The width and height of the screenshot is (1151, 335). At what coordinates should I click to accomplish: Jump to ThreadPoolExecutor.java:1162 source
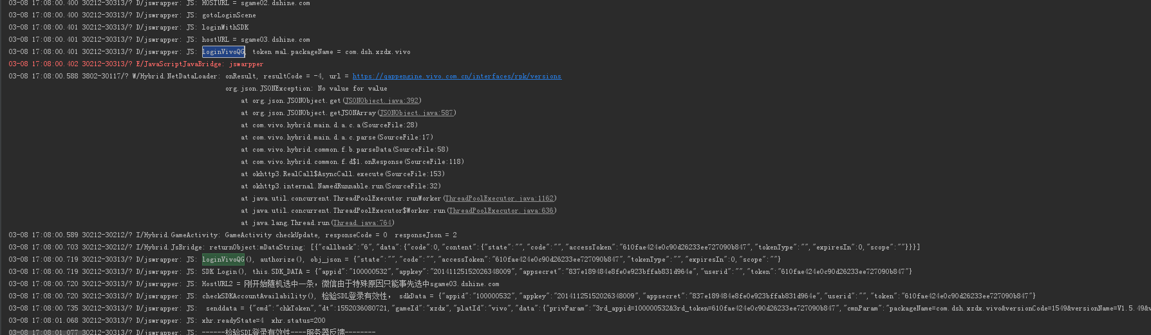coord(499,198)
